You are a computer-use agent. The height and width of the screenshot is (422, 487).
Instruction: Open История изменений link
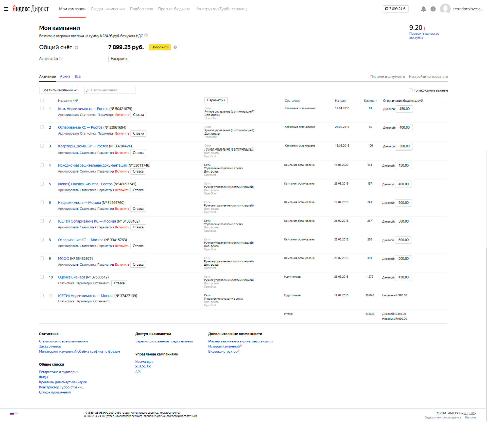click(224, 346)
